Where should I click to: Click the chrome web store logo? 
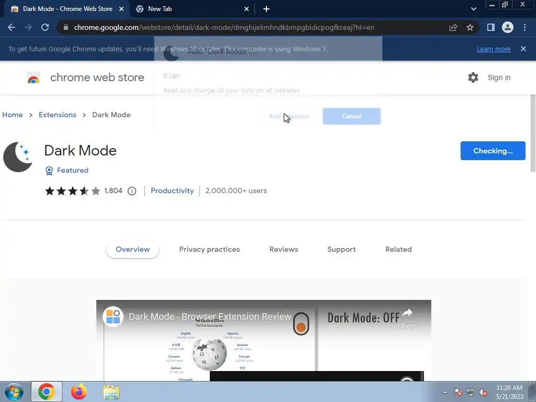85,77
